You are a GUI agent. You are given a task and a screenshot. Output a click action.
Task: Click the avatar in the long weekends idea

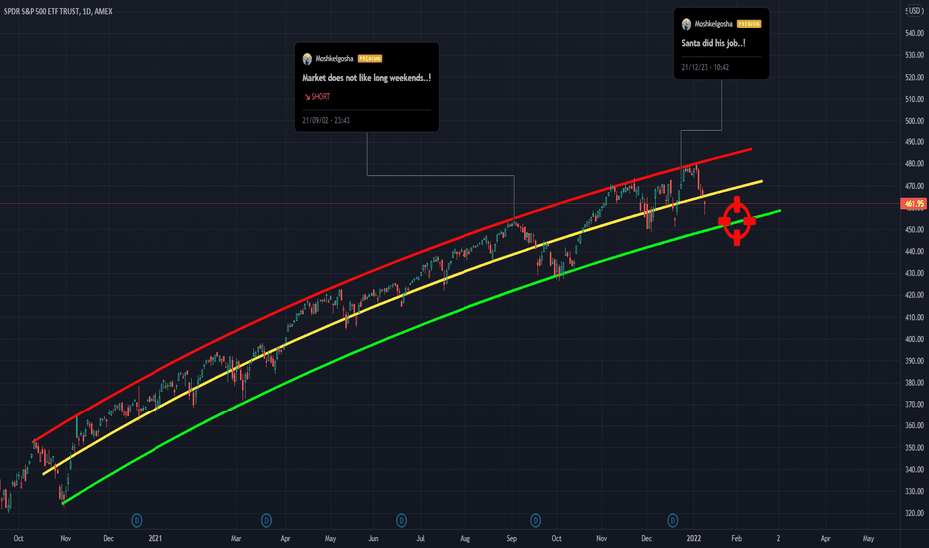[x=307, y=59]
